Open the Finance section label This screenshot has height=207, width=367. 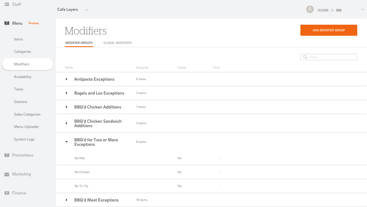point(19,193)
